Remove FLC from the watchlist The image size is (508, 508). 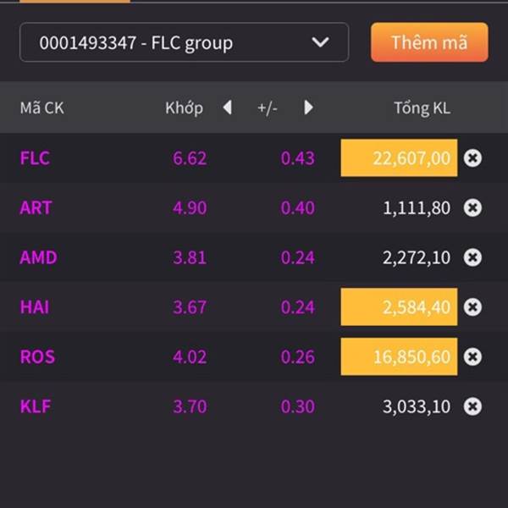(472, 158)
